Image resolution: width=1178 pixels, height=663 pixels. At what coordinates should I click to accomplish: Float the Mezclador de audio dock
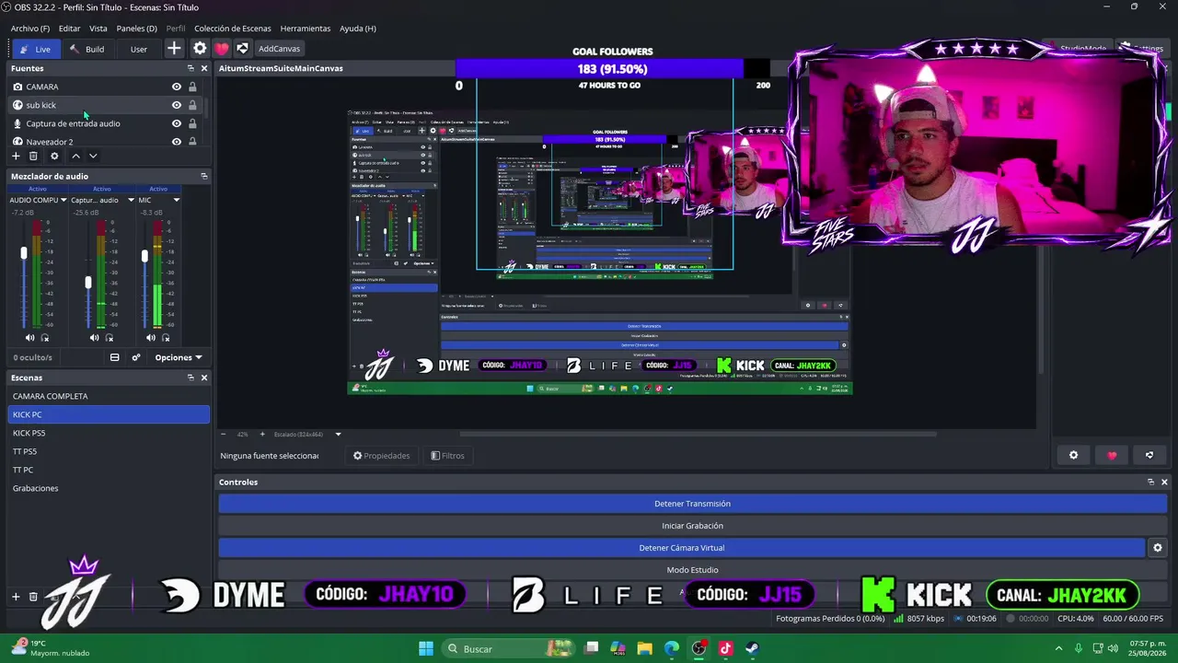(203, 176)
